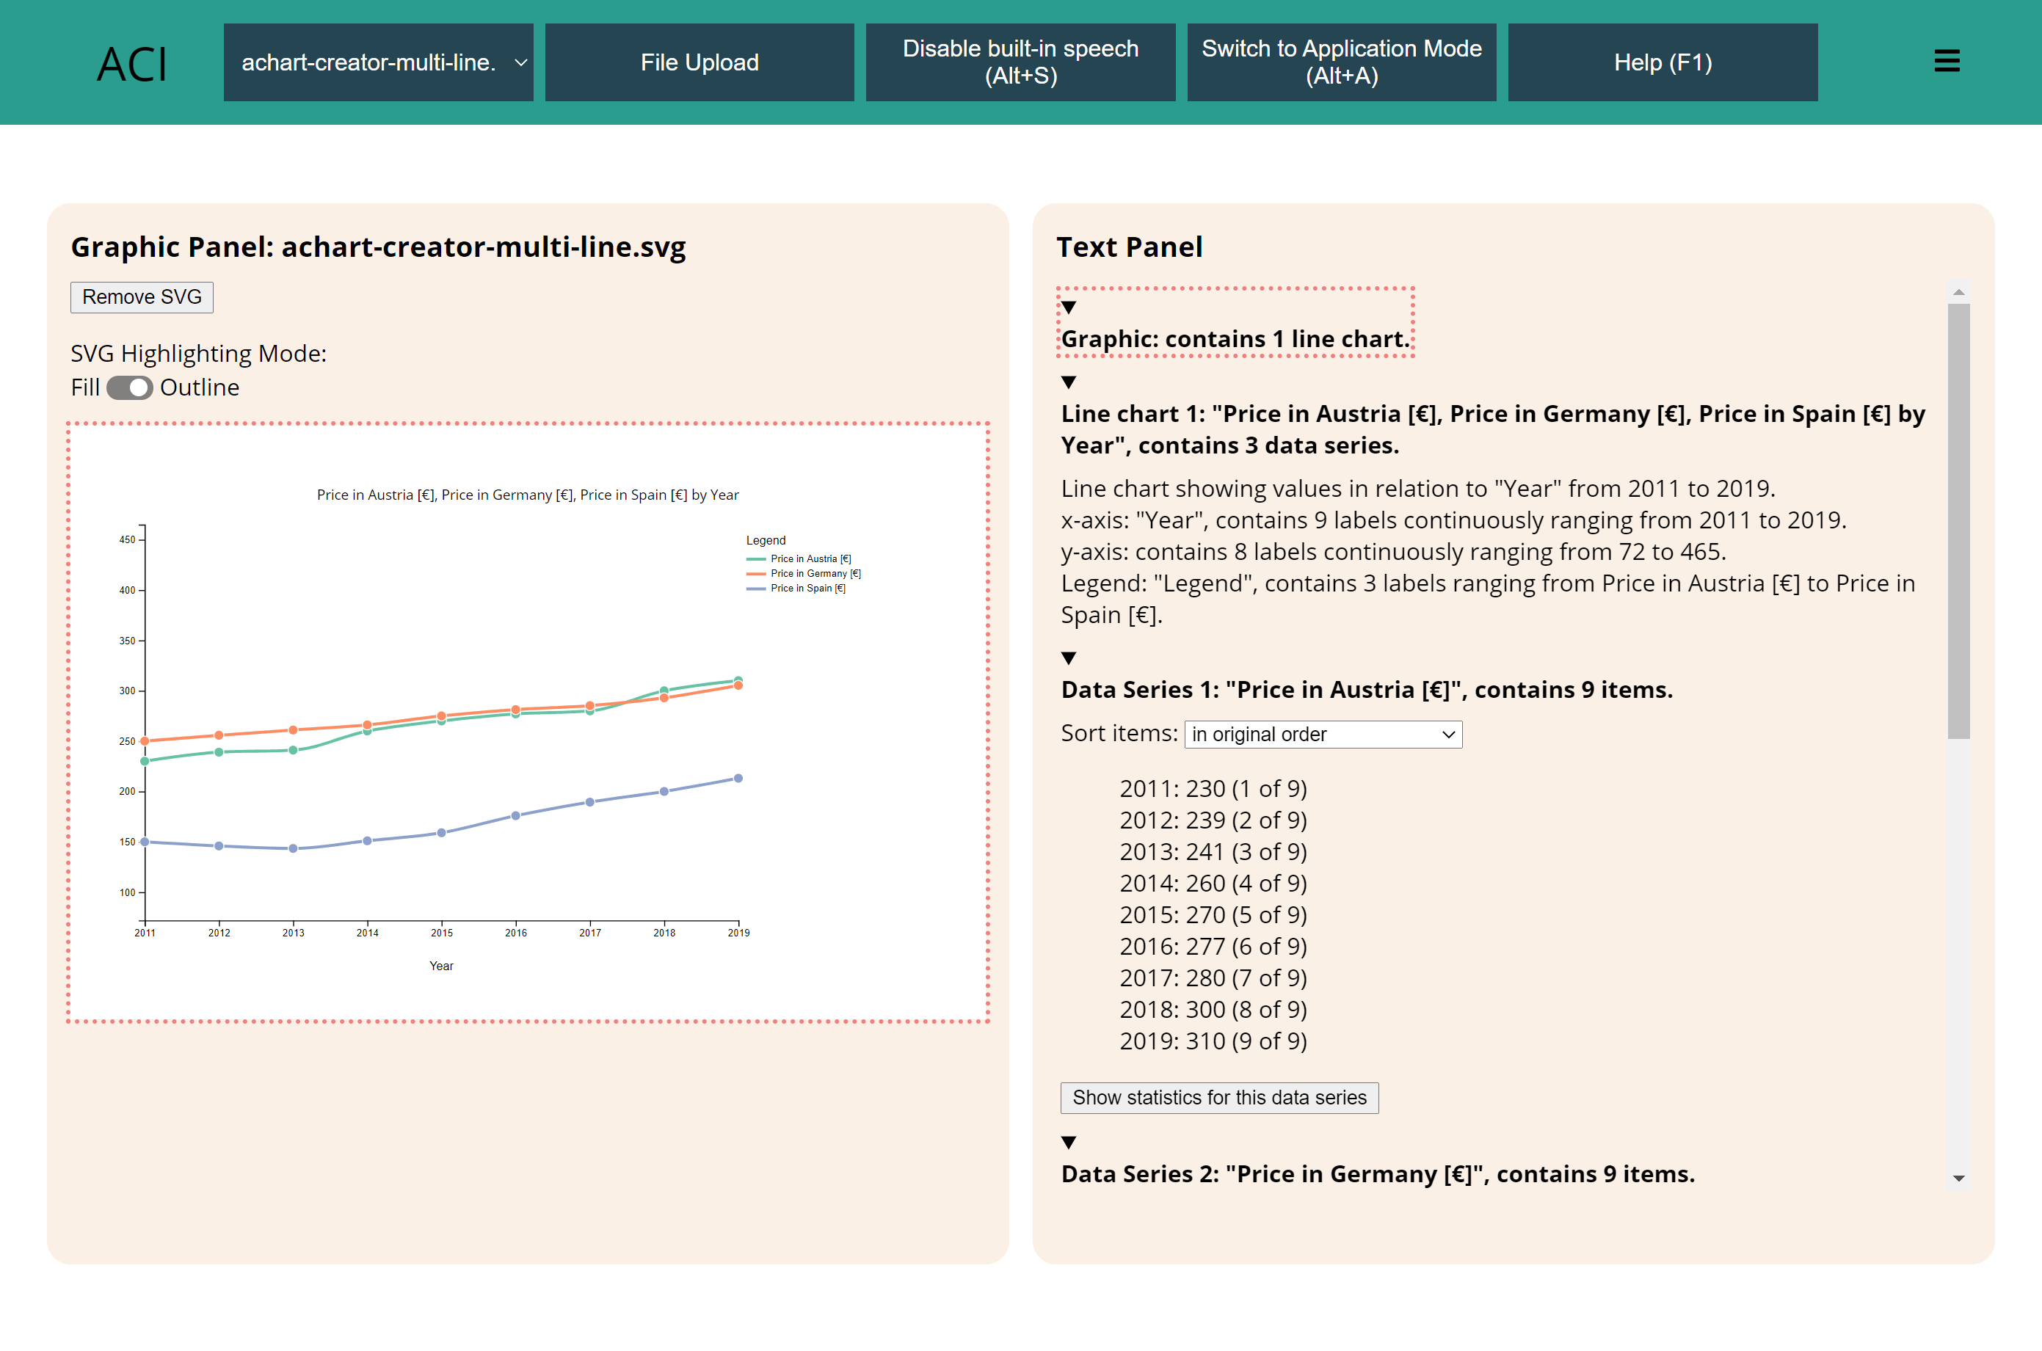Screen dimensions: 2042x1351
Task: Switch to Application Mode button
Action: pos(1342,62)
